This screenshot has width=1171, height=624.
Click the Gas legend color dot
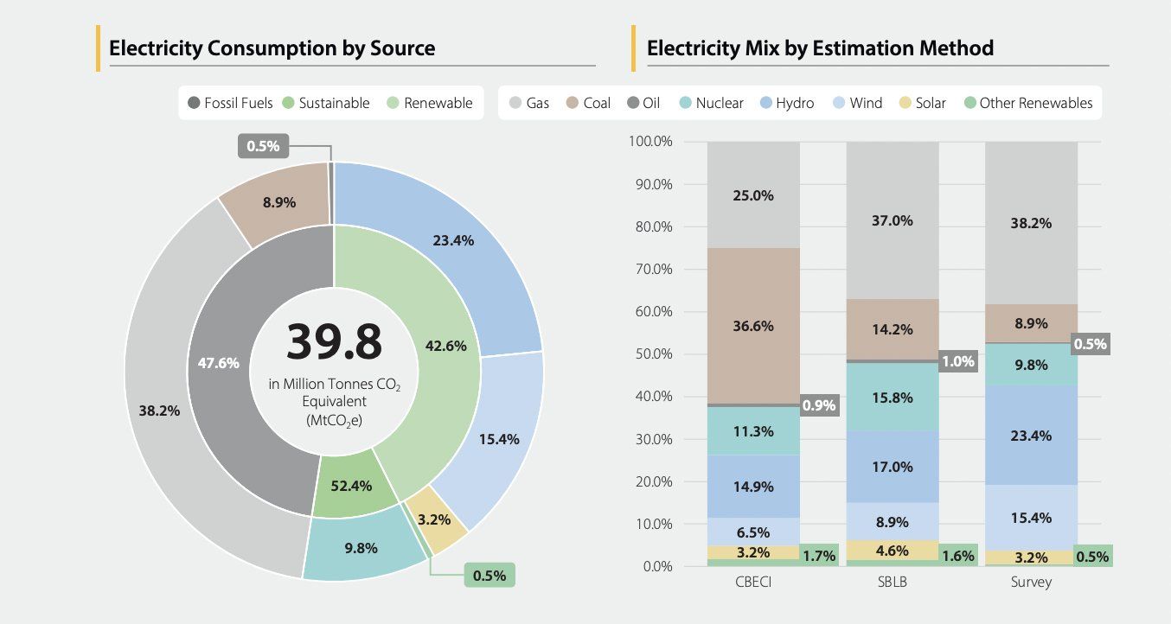pyautogui.click(x=515, y=104)
